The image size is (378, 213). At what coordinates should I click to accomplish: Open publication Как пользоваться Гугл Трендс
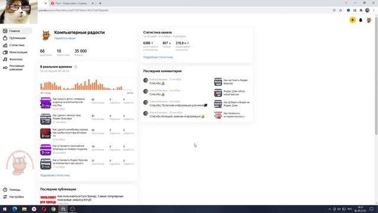pyautogui.click(x=90, y=198)
